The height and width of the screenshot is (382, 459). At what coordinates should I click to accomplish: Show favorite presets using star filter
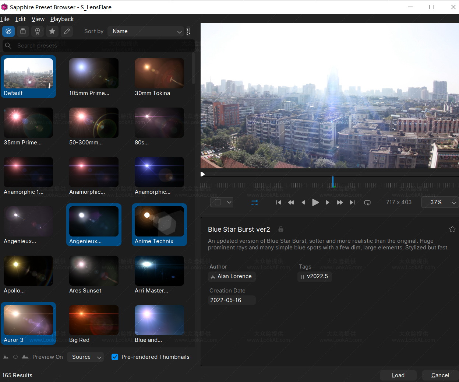click(52, 31)
